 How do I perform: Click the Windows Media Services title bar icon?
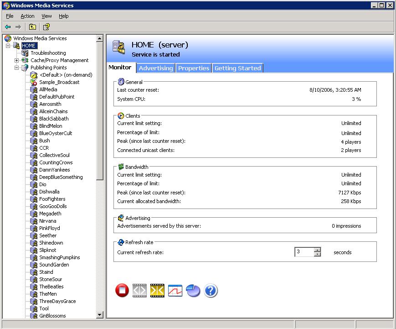[6, 5]
